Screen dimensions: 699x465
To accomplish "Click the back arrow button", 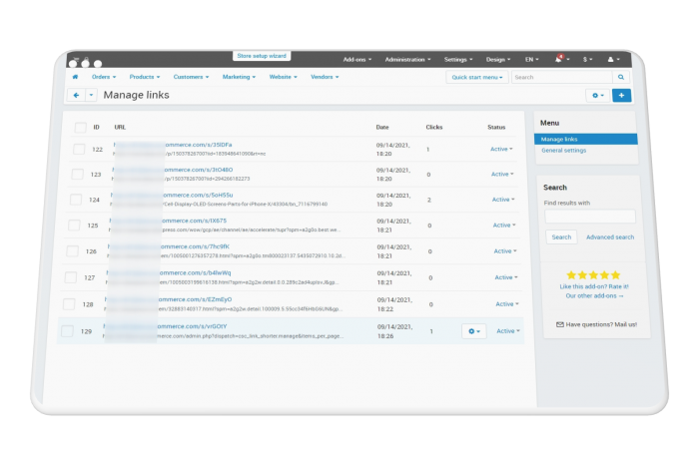I will pyautogui.click(x=76, y=95).
